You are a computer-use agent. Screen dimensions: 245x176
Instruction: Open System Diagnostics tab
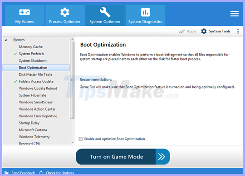(145, 15)
